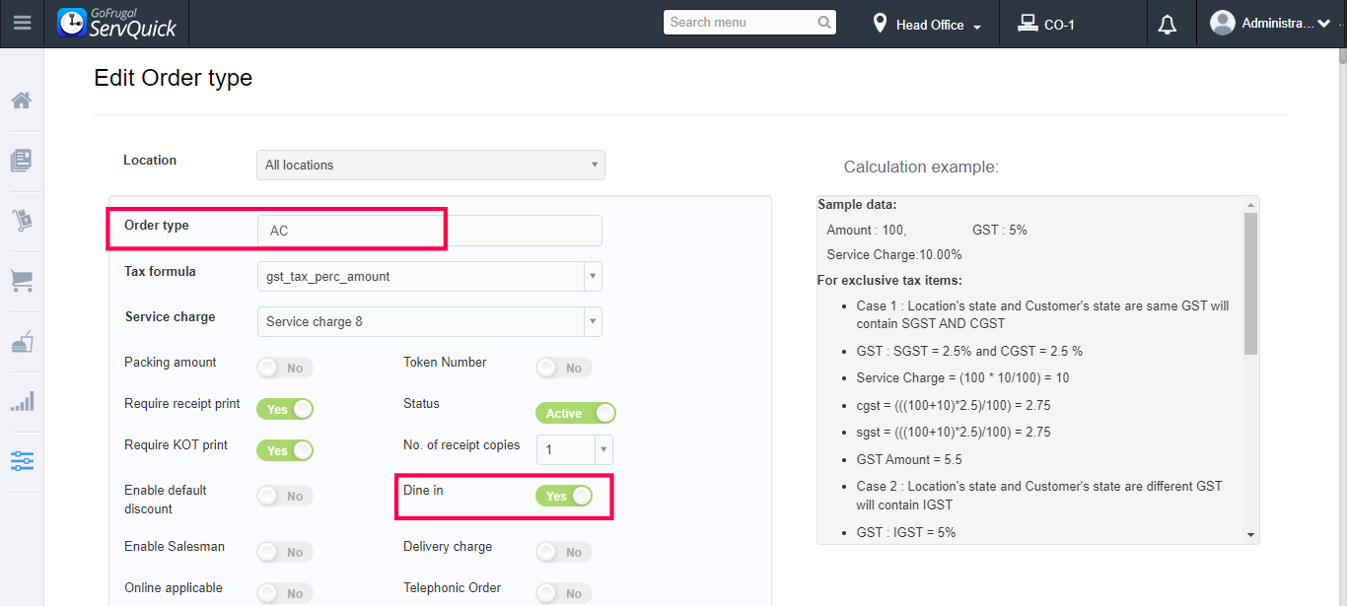Enable the Packing amount toggle
1347x606 pixels.
[285, 368]
